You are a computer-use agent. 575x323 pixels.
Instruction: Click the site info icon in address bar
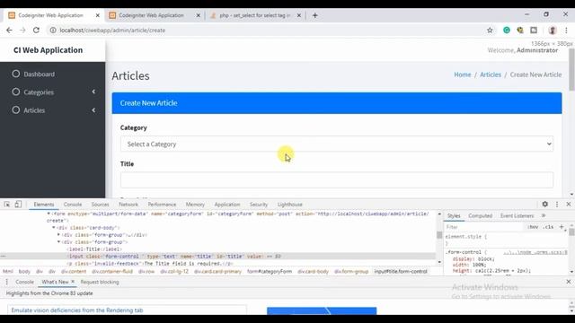point(53,31)
